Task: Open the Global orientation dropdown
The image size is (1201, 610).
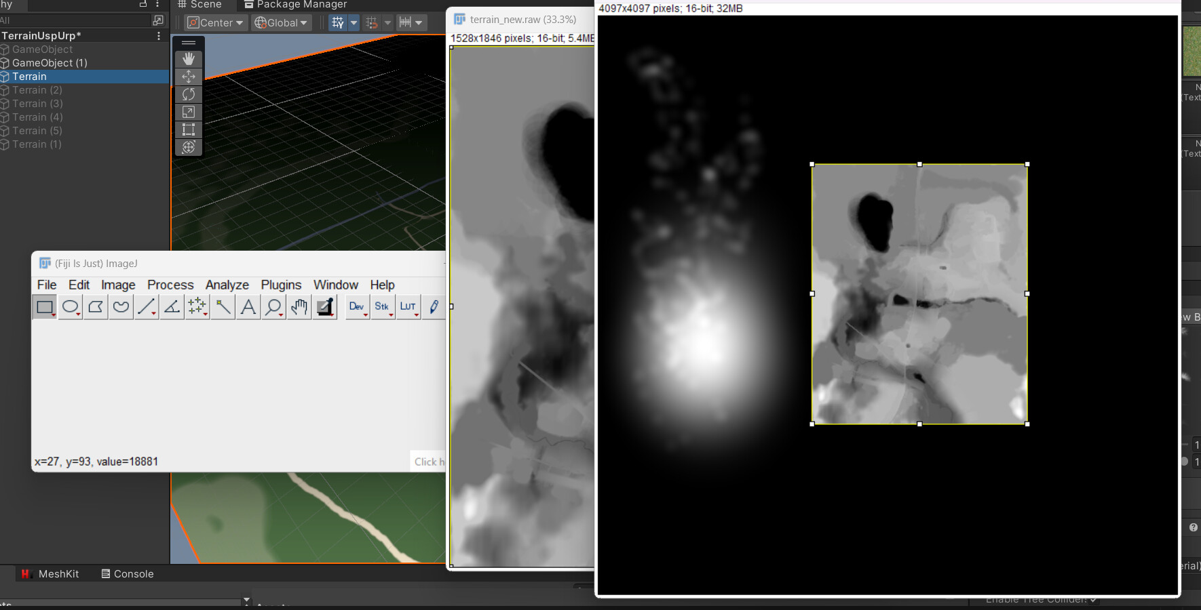Action: pyautogui.click(x=281, y=22)
